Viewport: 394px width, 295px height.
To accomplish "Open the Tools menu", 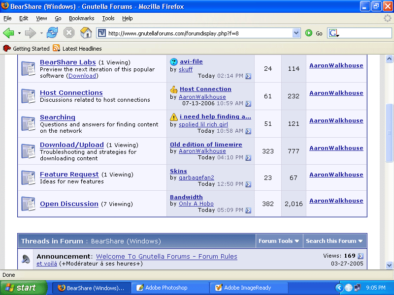I will pos(108,18).
